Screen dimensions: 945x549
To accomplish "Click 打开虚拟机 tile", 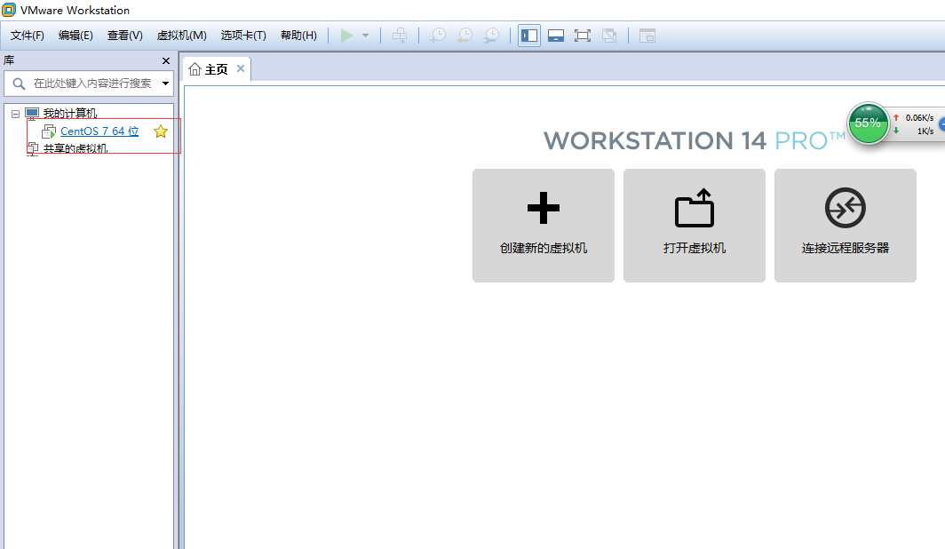I will [695, 226].
